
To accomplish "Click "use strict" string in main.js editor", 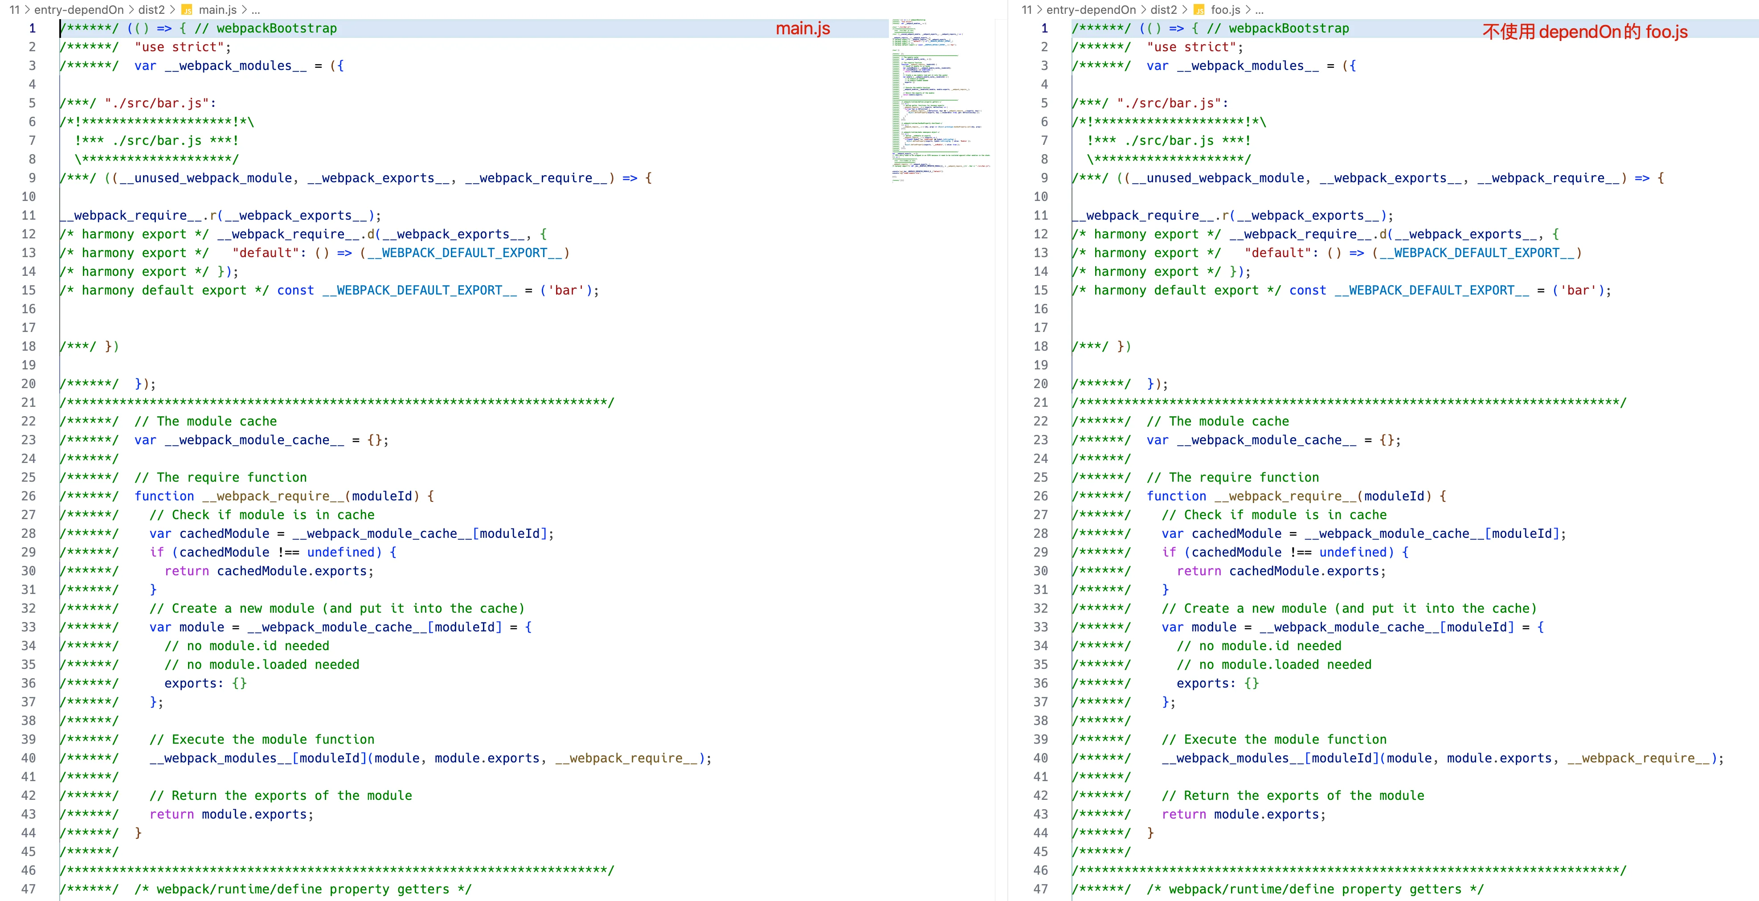I will 179,46.
